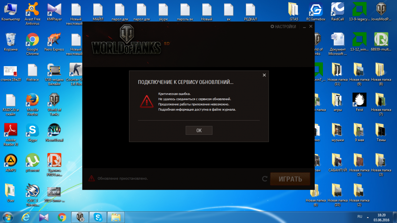Open the Темы folder
This screenshot has width=397, height=223.
point(381,132)
